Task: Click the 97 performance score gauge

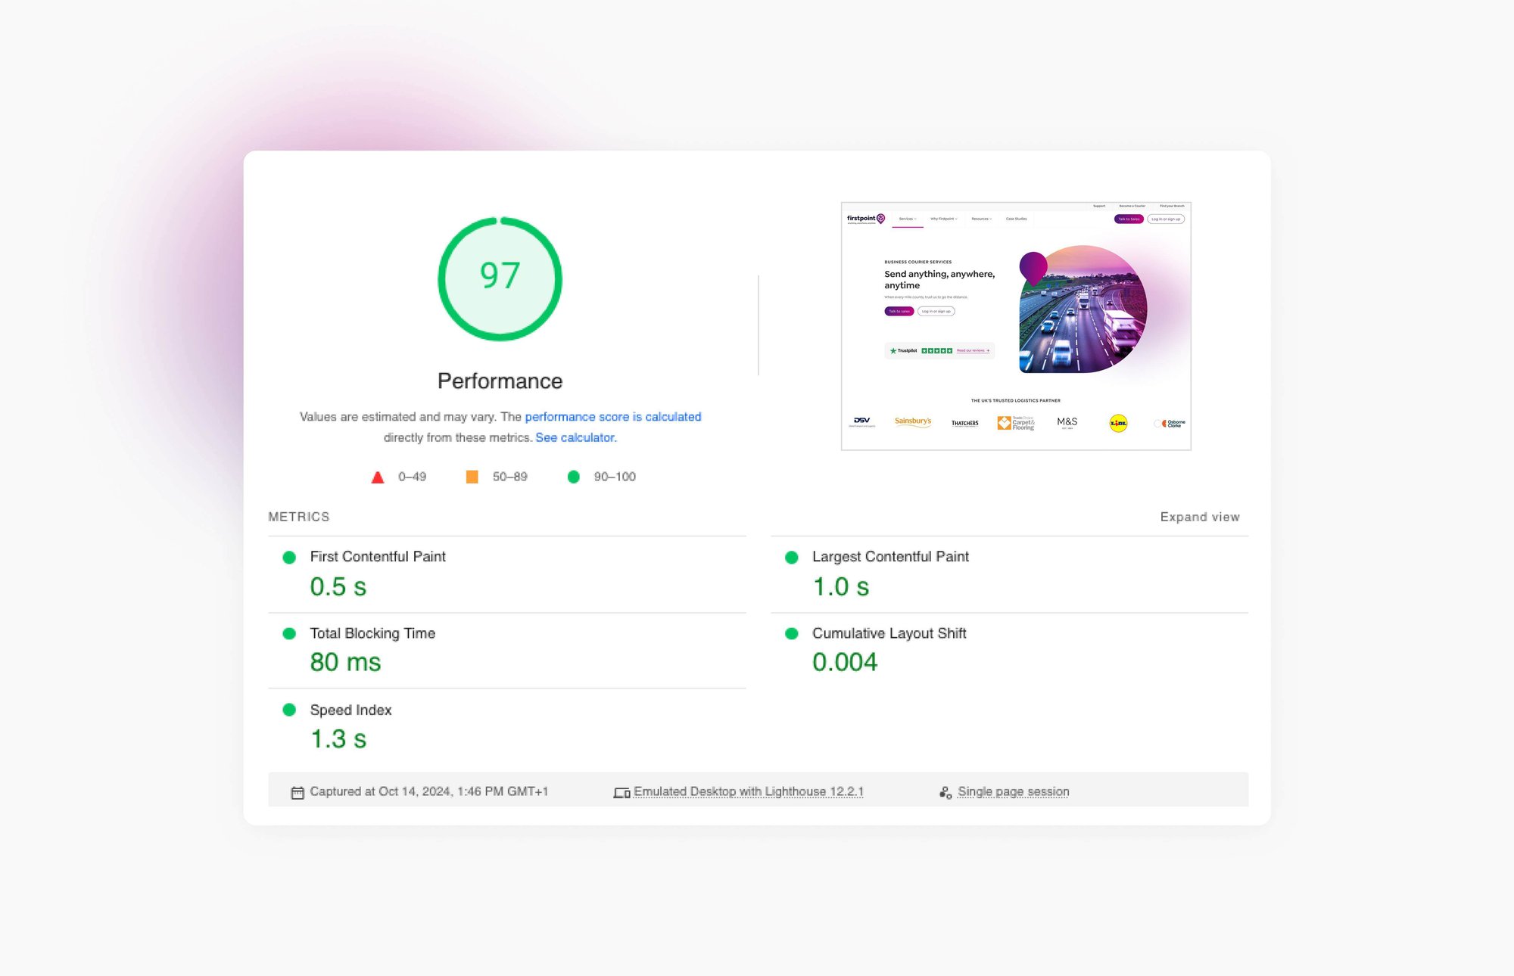Action: coord(500,278)
